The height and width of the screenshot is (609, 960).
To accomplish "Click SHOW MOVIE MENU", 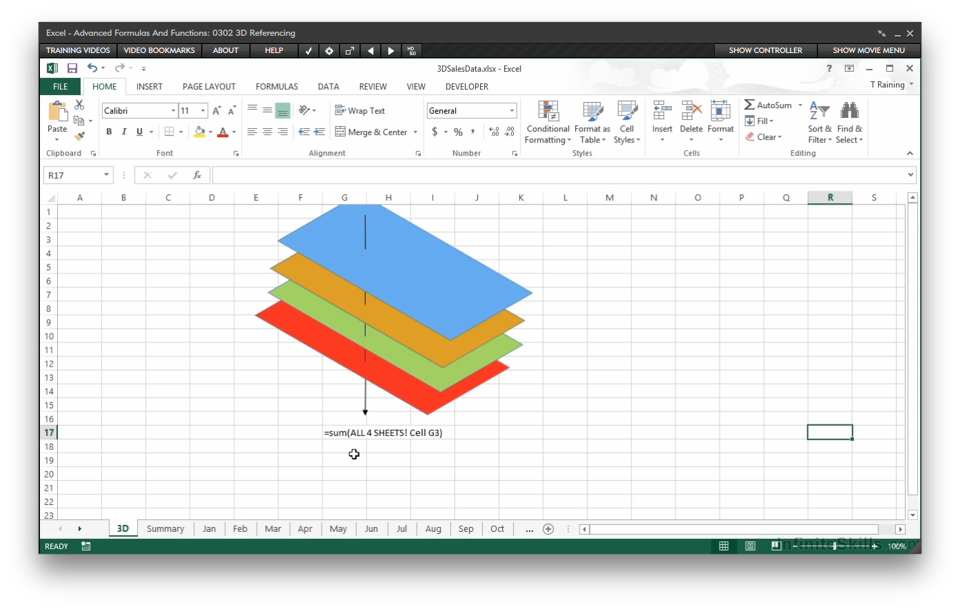I will pos(869,50).
